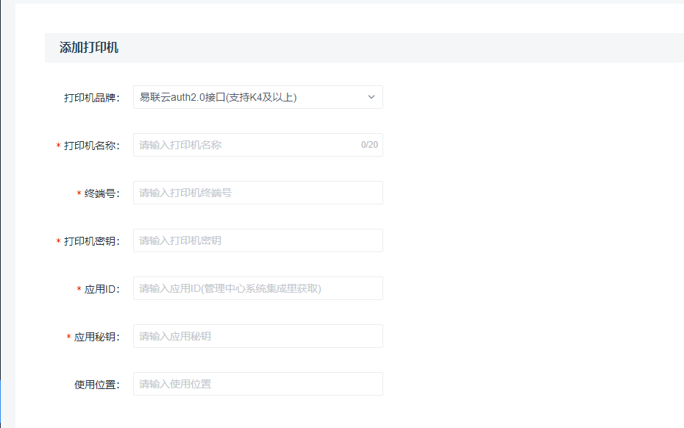
Task: Click the 使用位置 label text
Action: (x=96, y=385)
